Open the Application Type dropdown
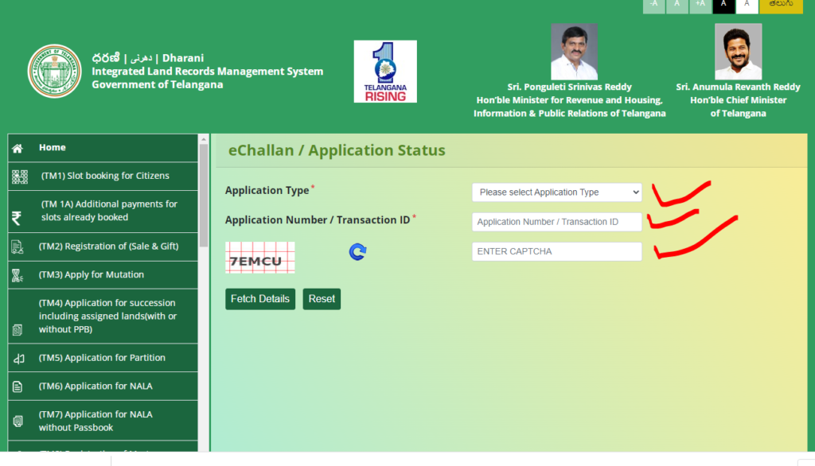 point(556,192)
